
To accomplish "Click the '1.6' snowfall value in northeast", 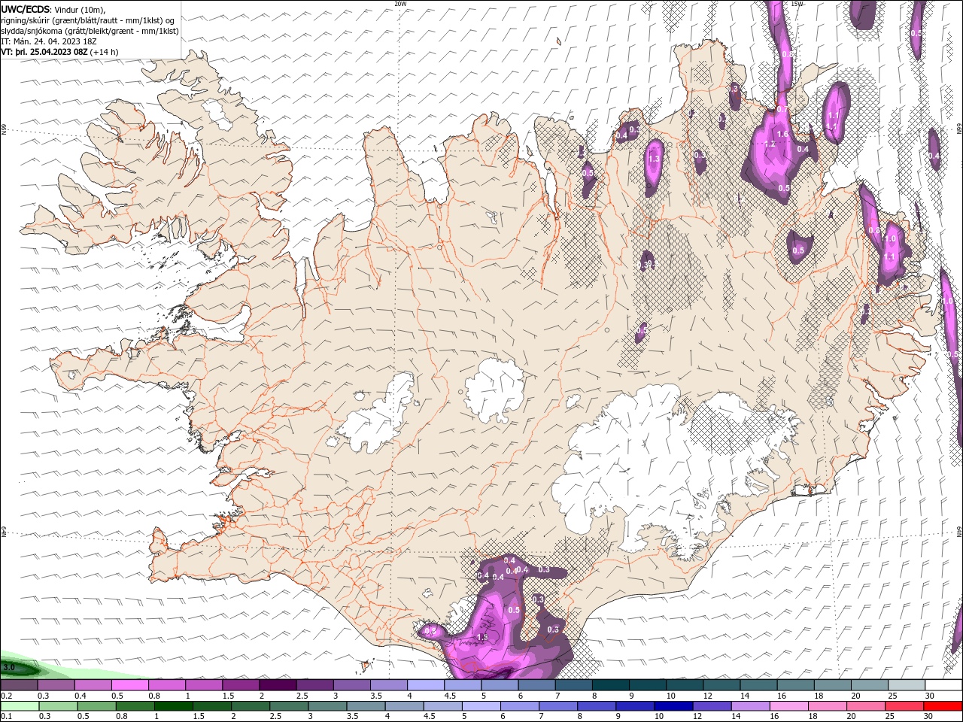I will point(782,135).
